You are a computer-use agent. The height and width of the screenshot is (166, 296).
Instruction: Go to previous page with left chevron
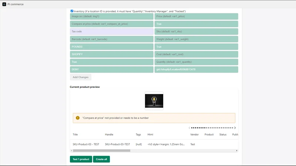pyautogui.click(x=189, y=128)
